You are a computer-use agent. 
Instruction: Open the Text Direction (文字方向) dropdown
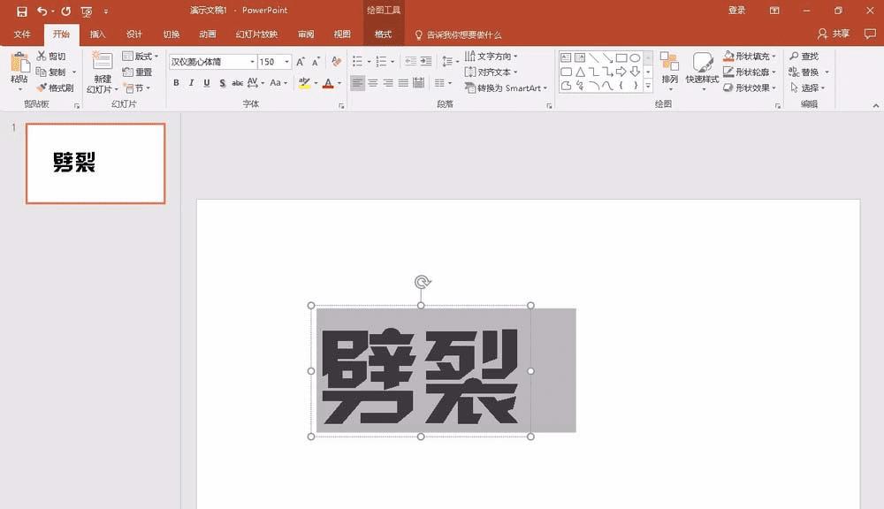pos(491,57)
